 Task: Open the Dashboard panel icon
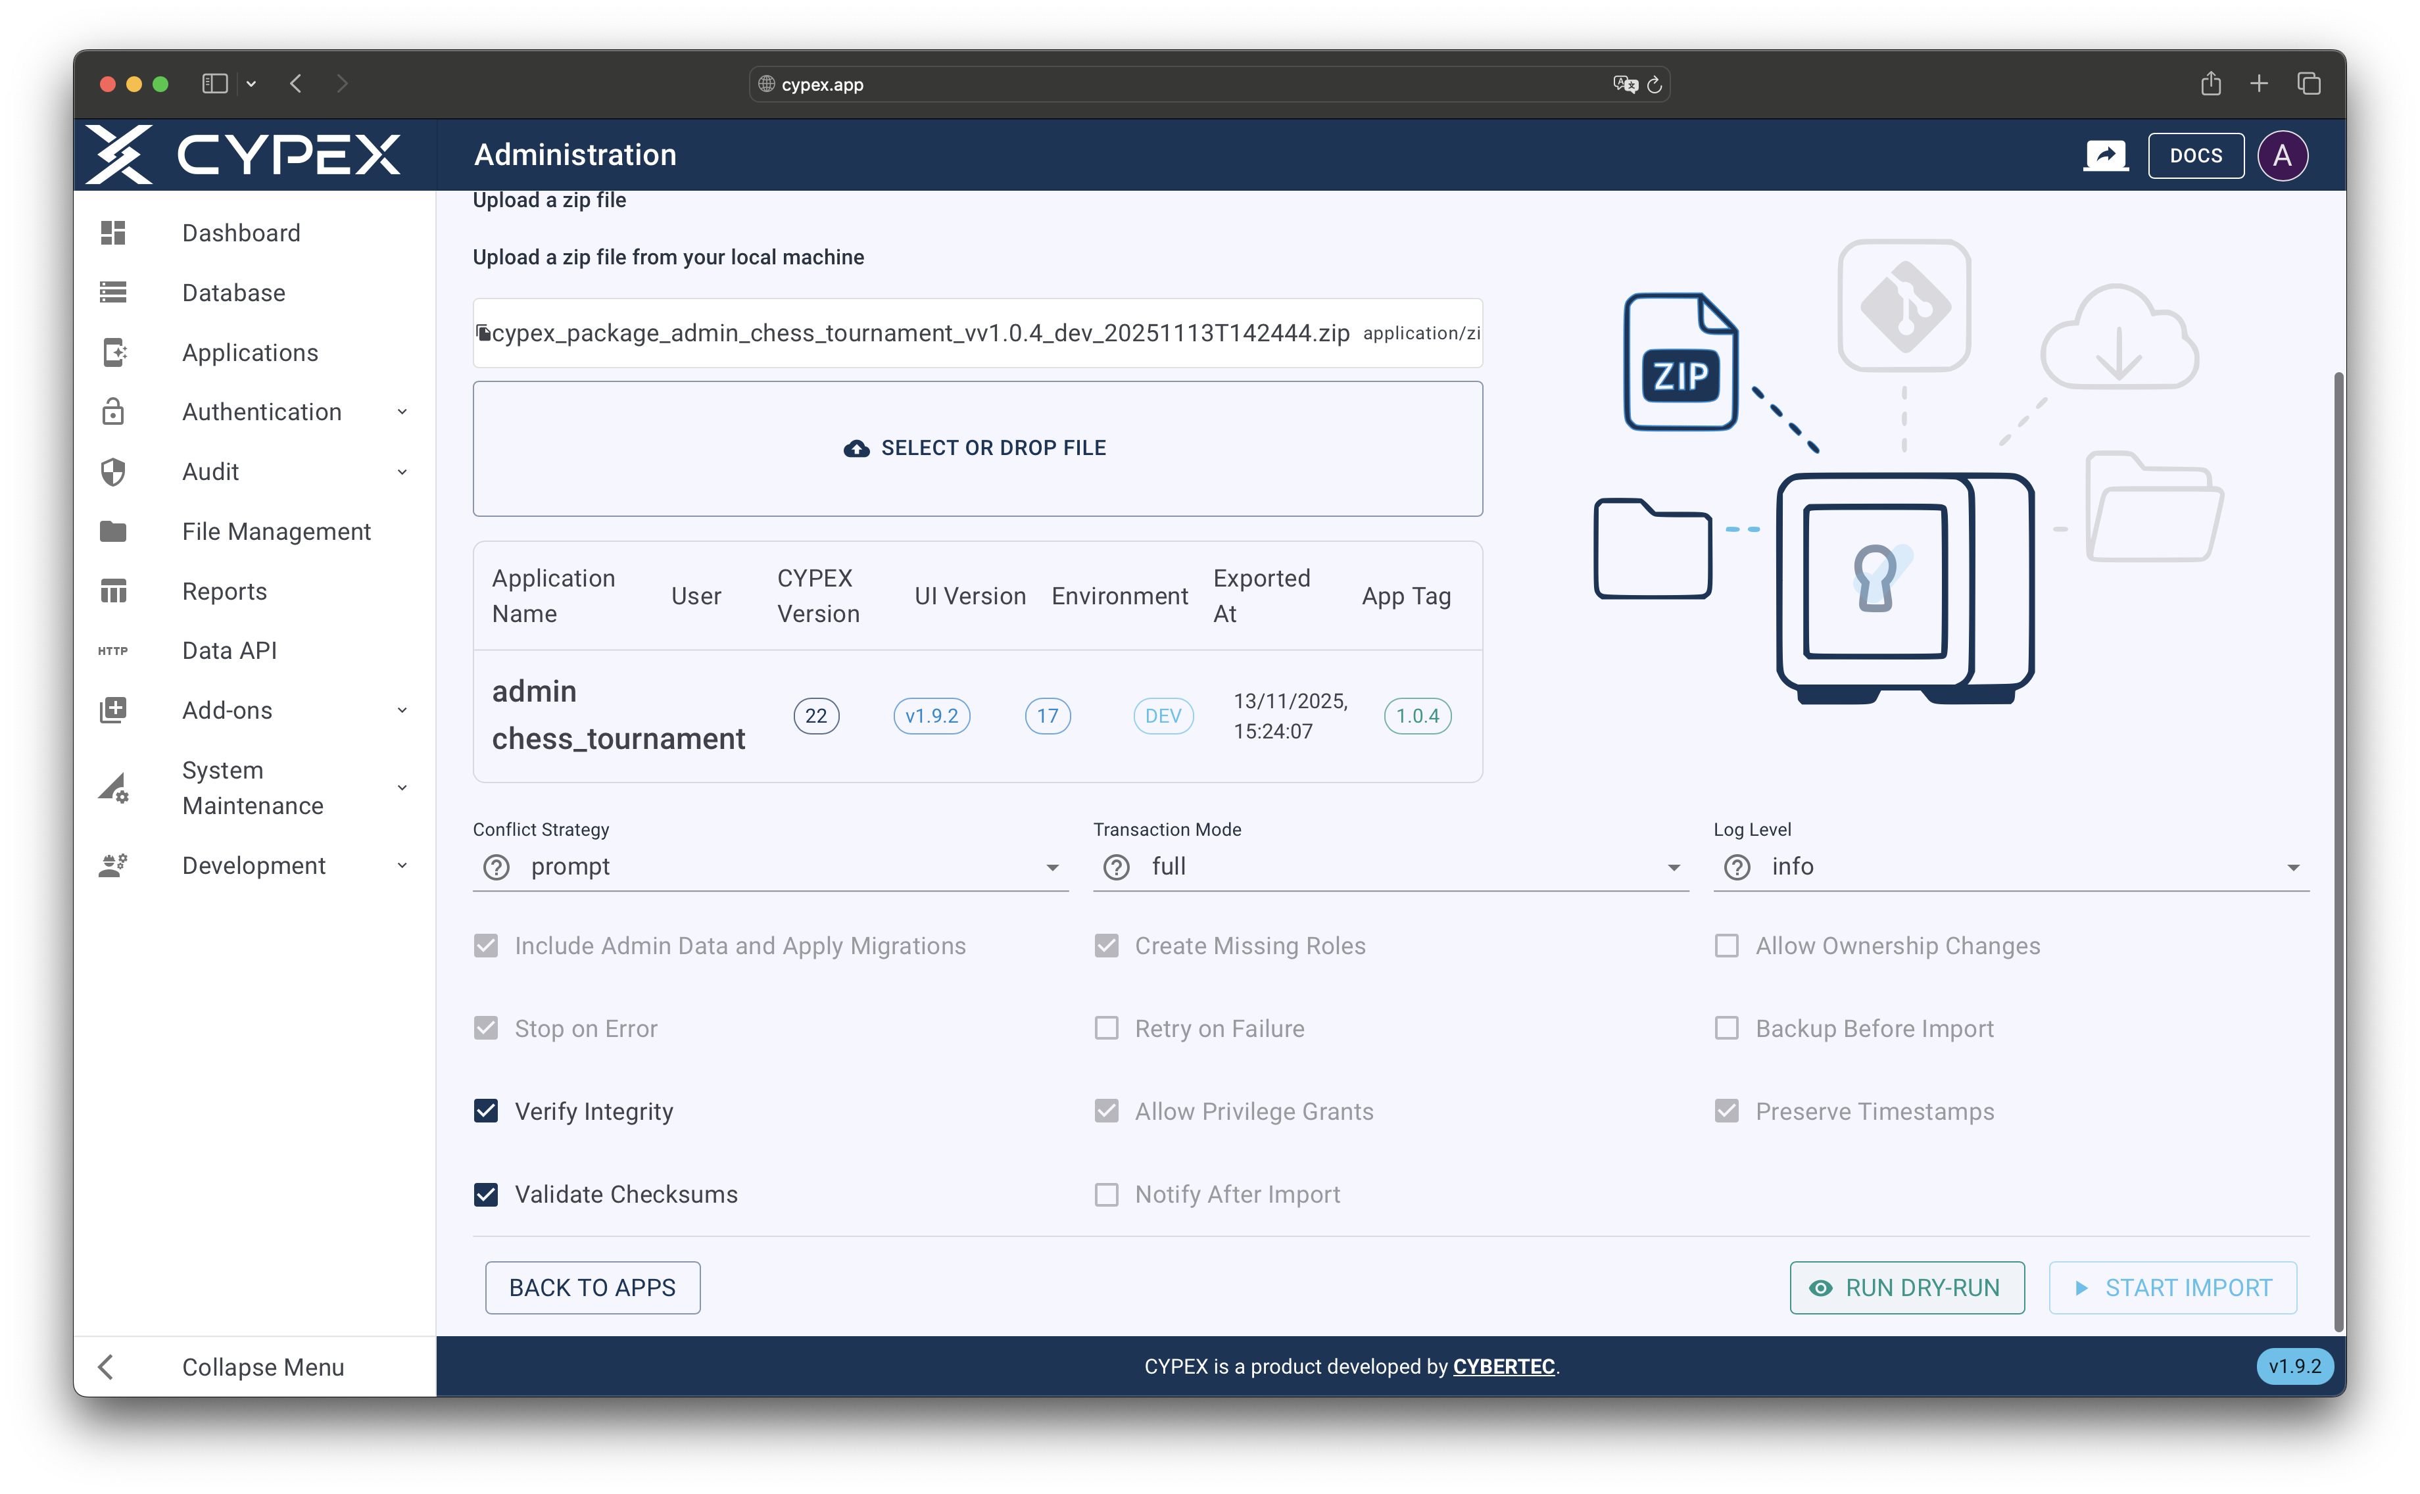114,232
